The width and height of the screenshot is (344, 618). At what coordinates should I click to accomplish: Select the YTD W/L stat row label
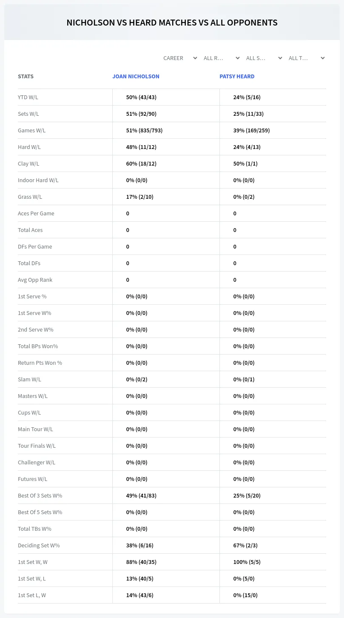click(28, 97)
